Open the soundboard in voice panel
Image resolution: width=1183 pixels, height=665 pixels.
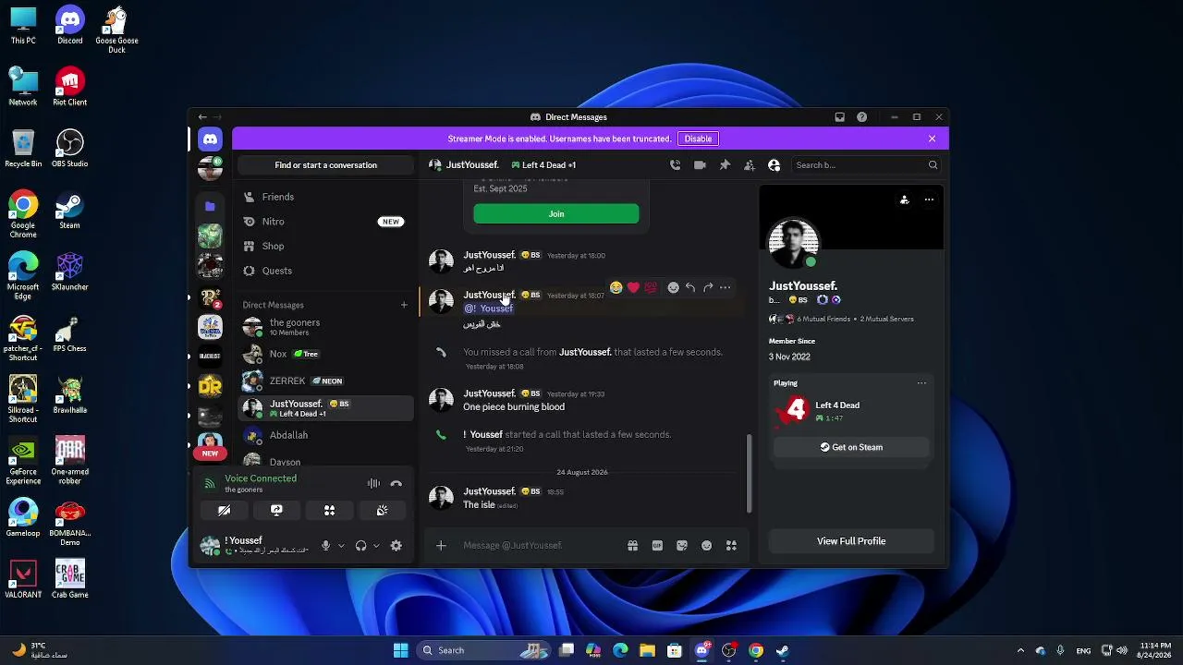382,510
